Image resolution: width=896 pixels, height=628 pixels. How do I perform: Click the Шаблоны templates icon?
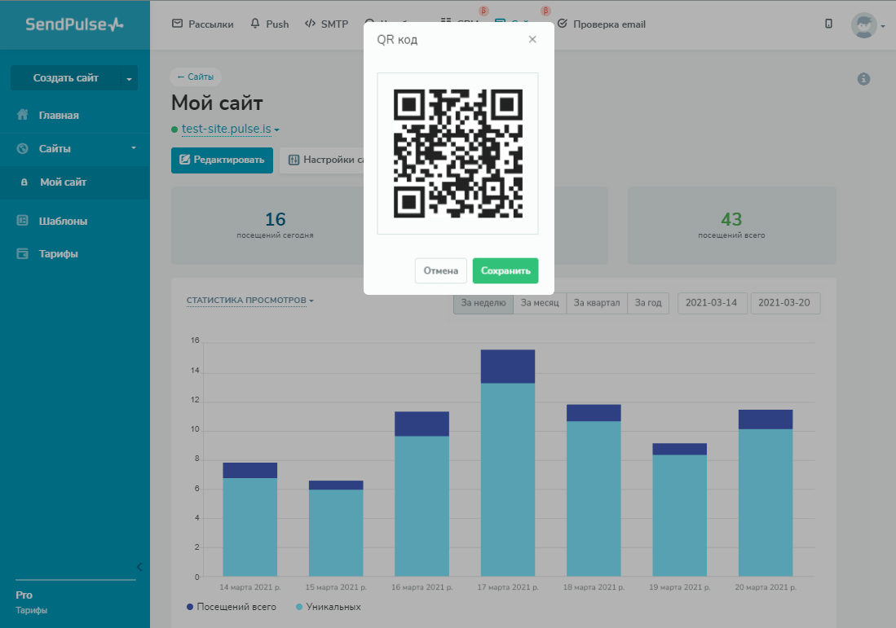point(22,221)
